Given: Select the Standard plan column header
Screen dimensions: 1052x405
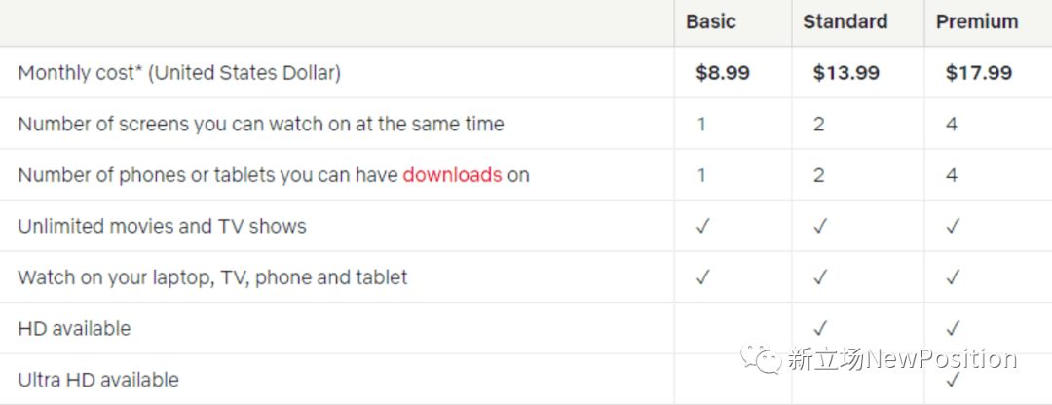Looking at the screenshot, I should tap(845, 21).
